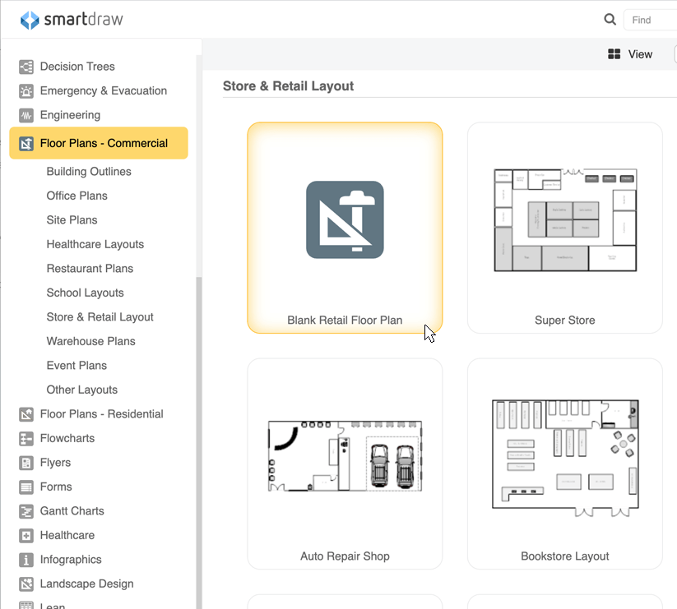Collapse Floor Plans - Commercial category
The image size is (677, 609).
tap(99, 143)
